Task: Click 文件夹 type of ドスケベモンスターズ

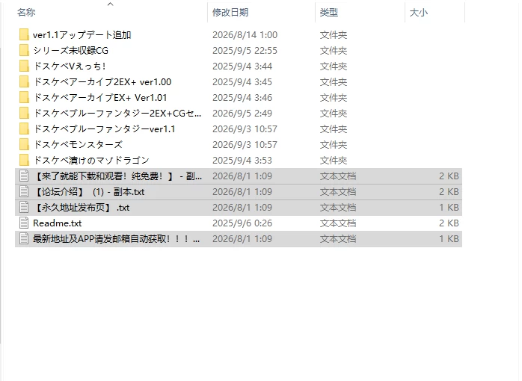Action: (334, 144)
